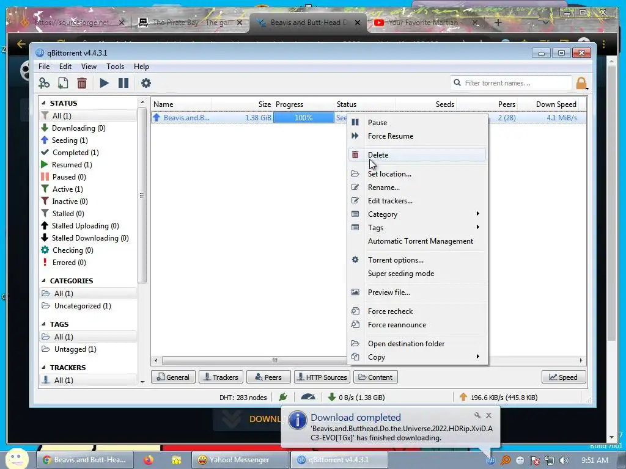Click the Add torrent file toolbar icon
The image size is (626, 469).
click(x=63, y=83)
